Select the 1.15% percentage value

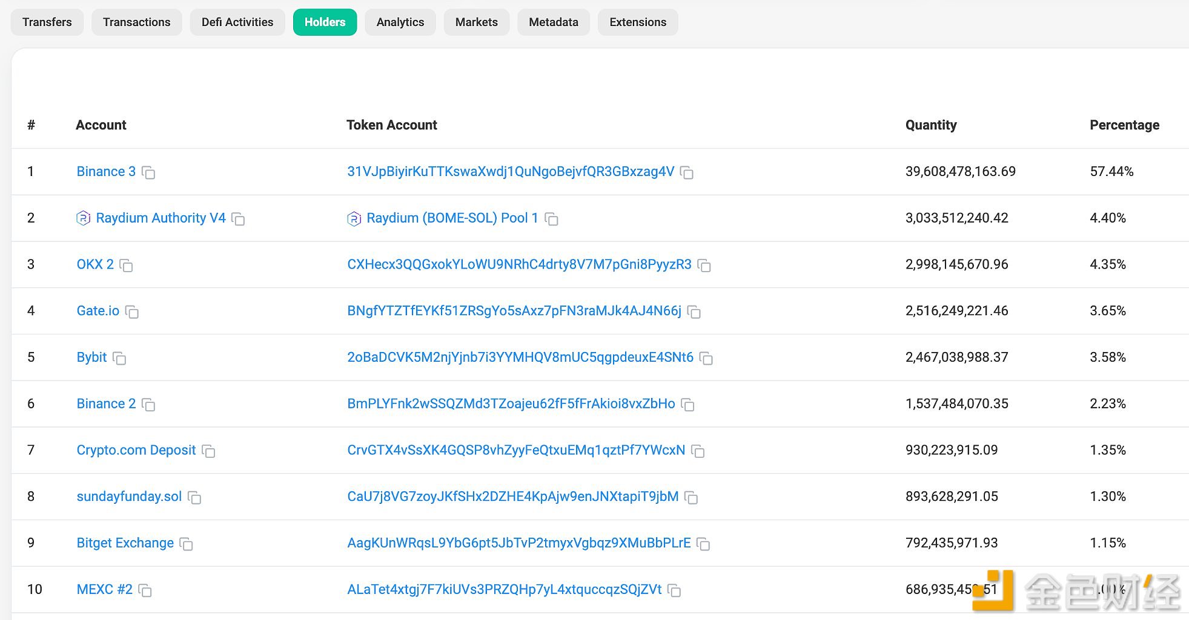coord(1108,543)
